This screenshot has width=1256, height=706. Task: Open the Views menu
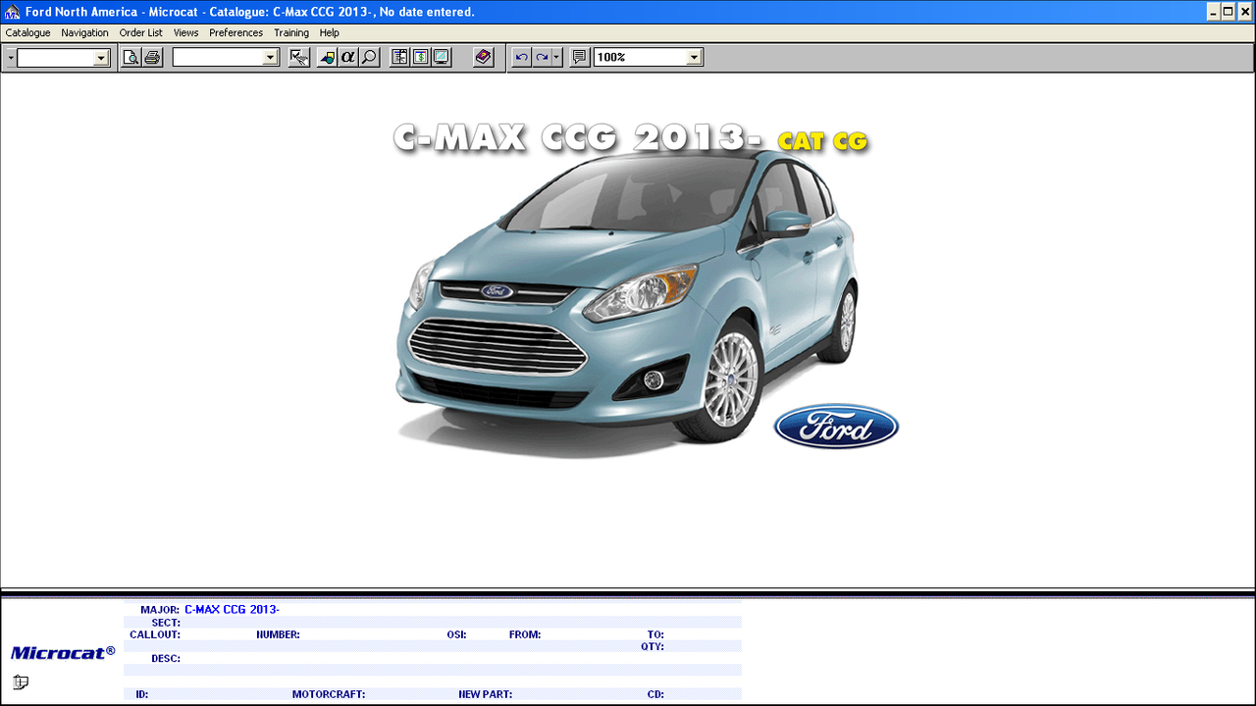[x=186, y=32]
